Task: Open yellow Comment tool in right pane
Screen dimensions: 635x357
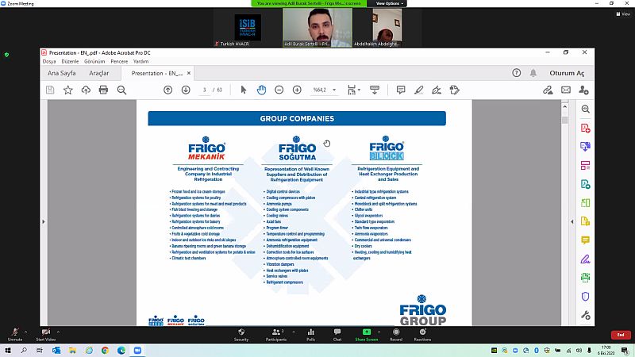Action: point(585,240)
